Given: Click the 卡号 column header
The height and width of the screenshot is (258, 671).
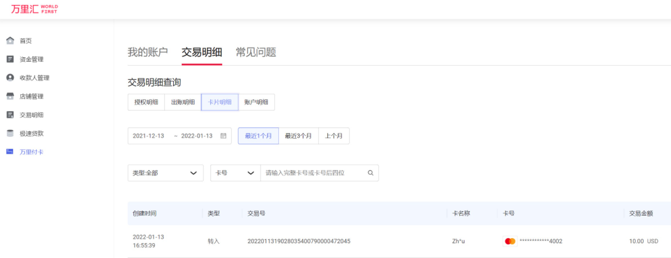Looking at the screenshot, I should pos(509,213).
